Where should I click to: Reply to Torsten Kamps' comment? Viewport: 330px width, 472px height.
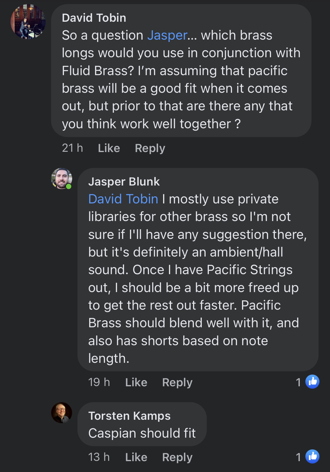[x=177, y=457]
